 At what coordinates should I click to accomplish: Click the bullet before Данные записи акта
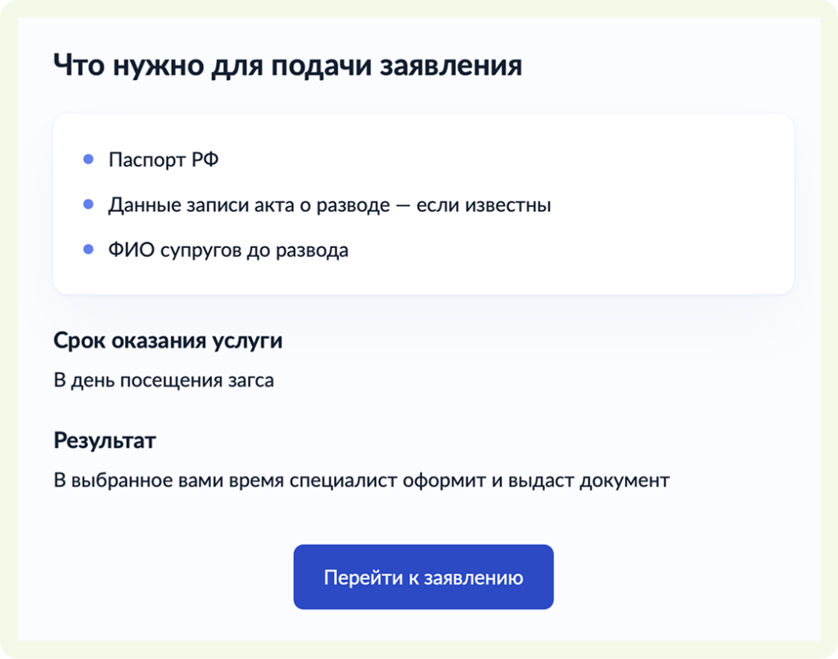[88, 204]
